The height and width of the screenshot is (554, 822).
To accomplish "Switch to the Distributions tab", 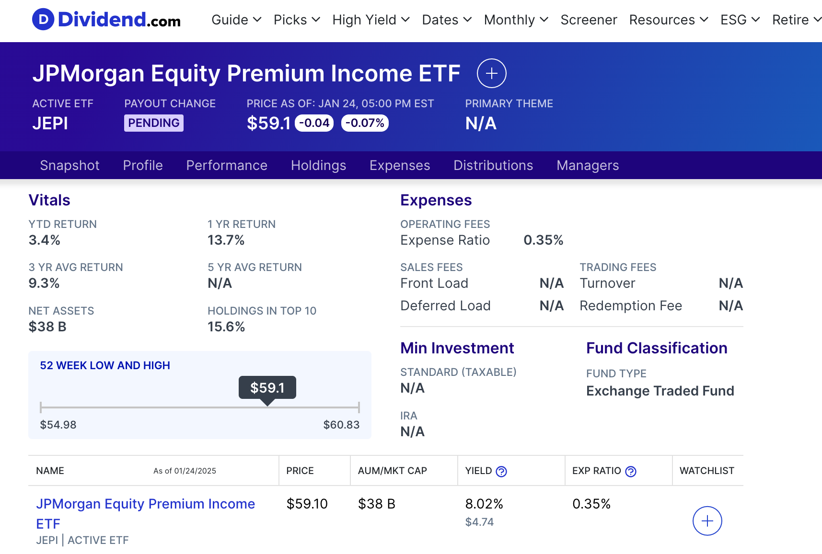I will 493,165.
